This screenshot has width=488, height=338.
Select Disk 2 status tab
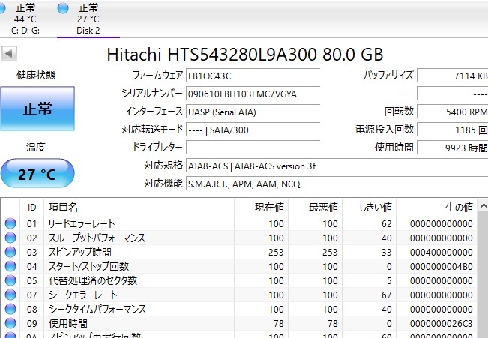pos(88,19)
